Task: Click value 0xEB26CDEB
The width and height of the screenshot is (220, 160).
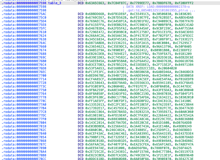Action: [95, 54]
